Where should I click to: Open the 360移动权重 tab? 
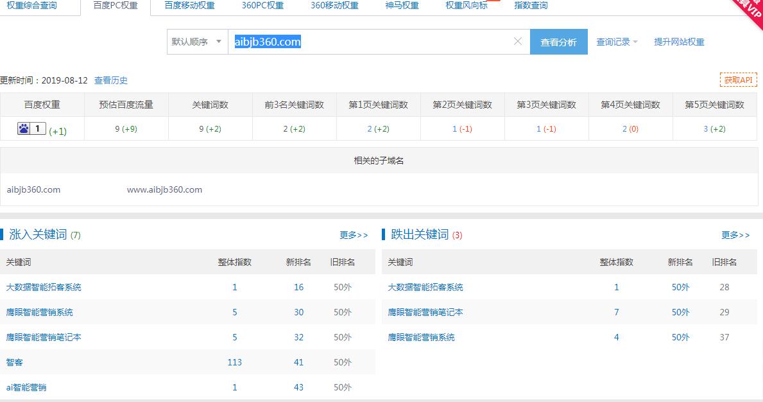[x=334, y=5]
